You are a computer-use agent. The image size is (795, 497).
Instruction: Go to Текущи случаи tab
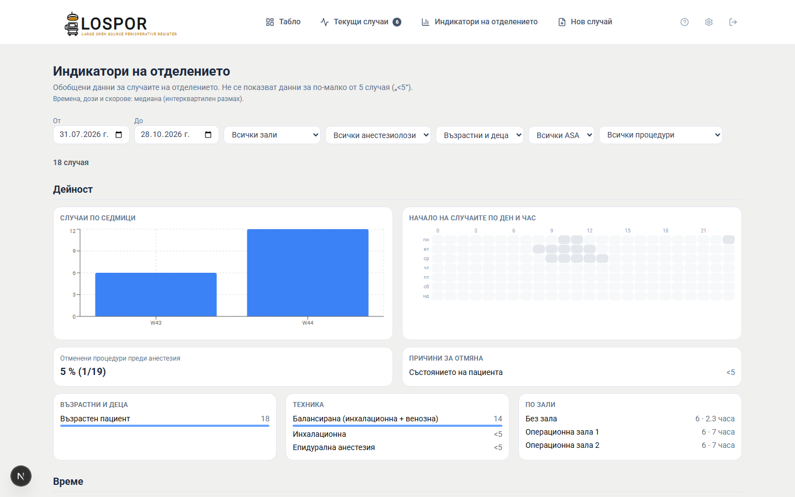click(x=361, y=22)
